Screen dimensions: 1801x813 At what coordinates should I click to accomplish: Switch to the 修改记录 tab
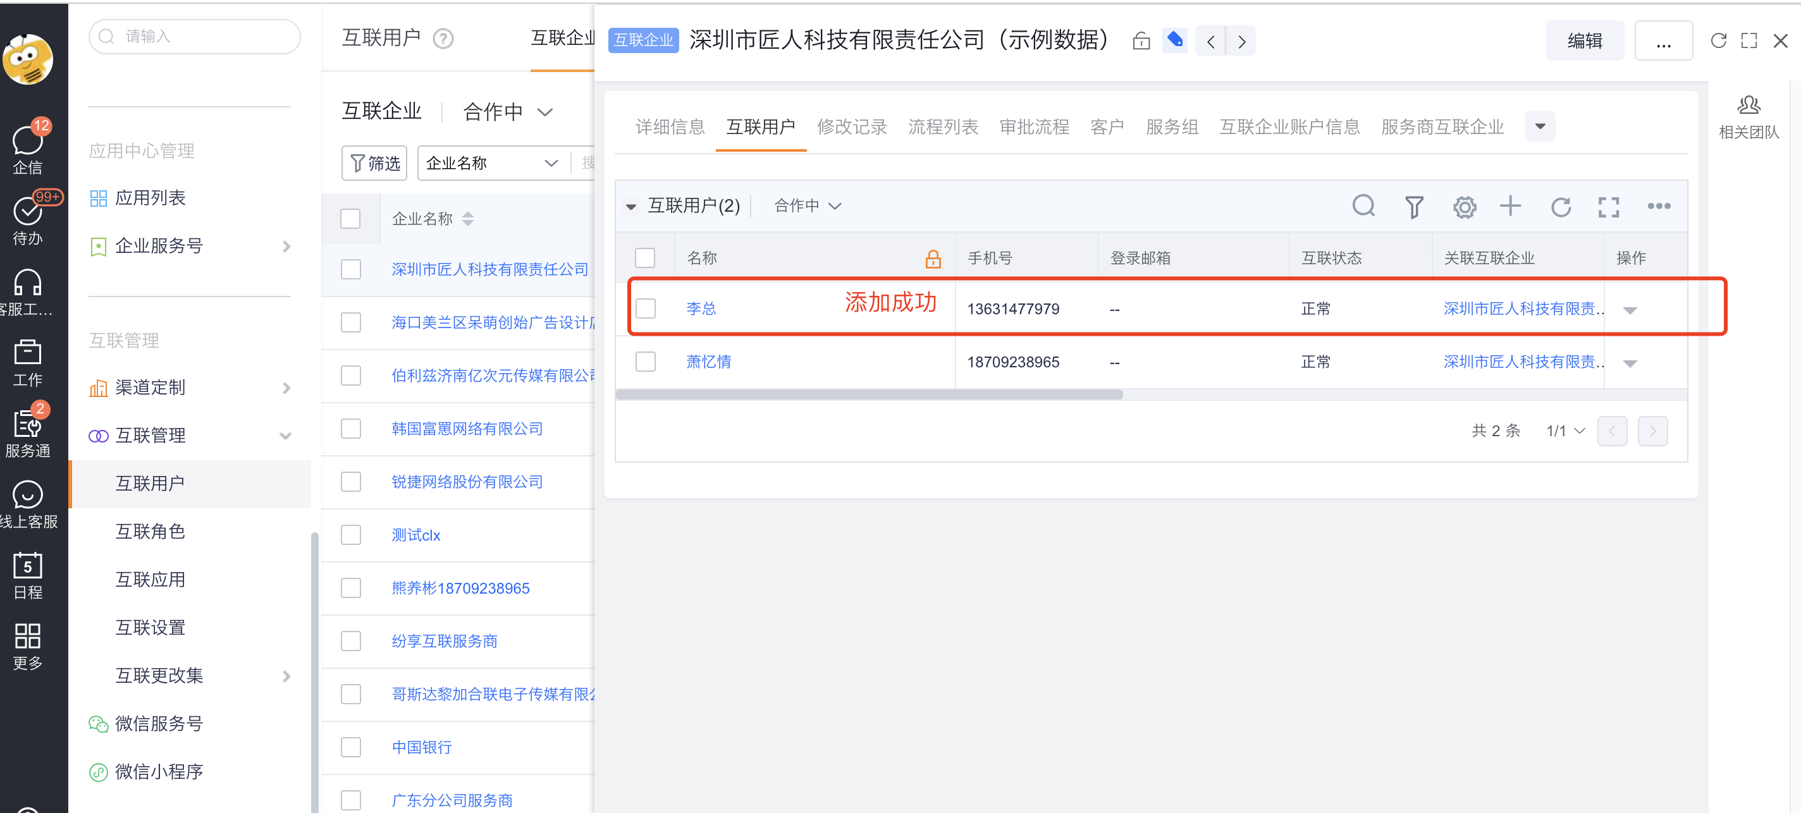[x=852, y=126]
